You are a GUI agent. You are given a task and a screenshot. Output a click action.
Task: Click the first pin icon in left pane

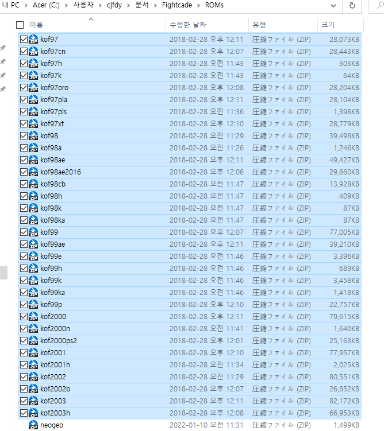(3, 48)
